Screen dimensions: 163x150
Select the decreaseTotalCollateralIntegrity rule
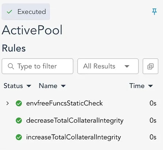point(75,120)
